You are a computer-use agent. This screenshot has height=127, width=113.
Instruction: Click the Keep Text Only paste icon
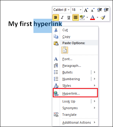click(x=64, y=50)
